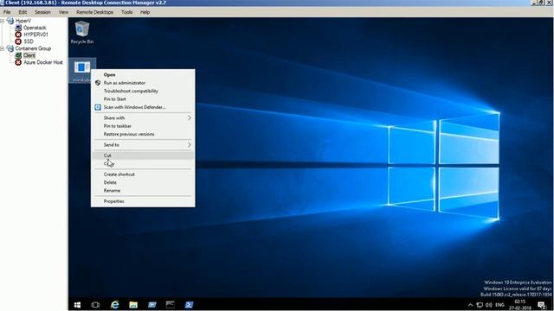Viewport: 554px width, 311px height.
Task: Choose Delete in the context menu
Action: pos(143,182)
